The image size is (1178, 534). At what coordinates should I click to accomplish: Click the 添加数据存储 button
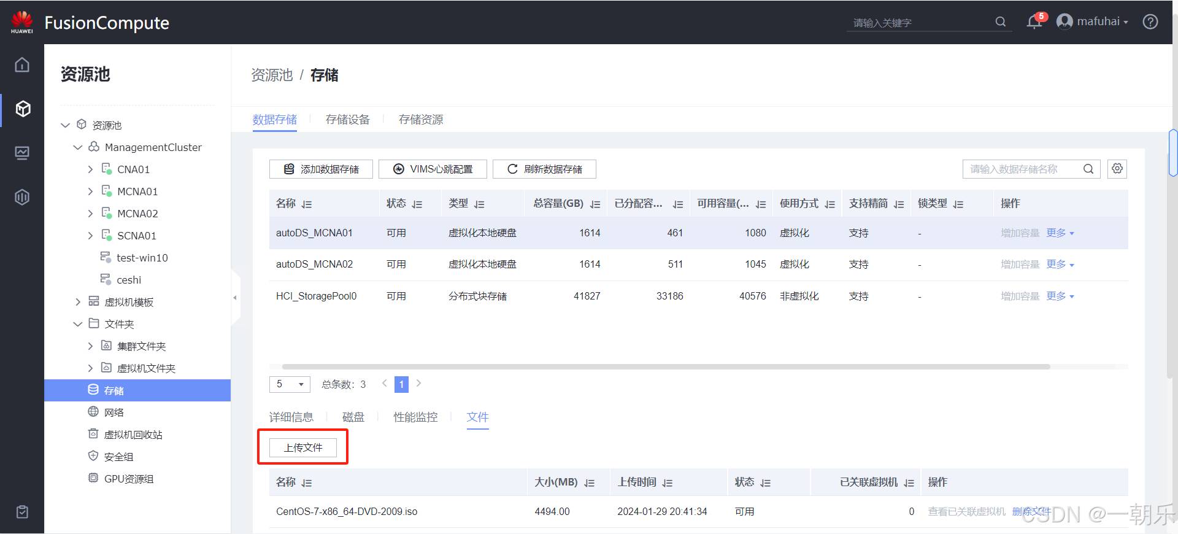321,169
